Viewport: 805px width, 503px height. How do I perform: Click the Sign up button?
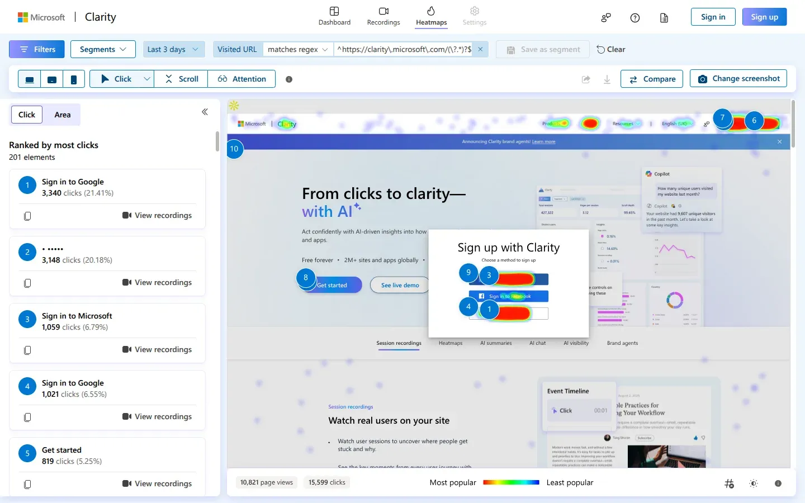[764, 17]
